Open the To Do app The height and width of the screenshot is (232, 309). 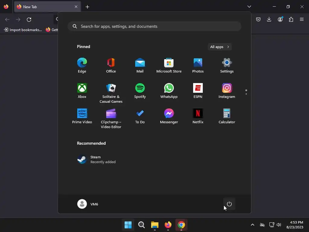[x=140, y=116]
